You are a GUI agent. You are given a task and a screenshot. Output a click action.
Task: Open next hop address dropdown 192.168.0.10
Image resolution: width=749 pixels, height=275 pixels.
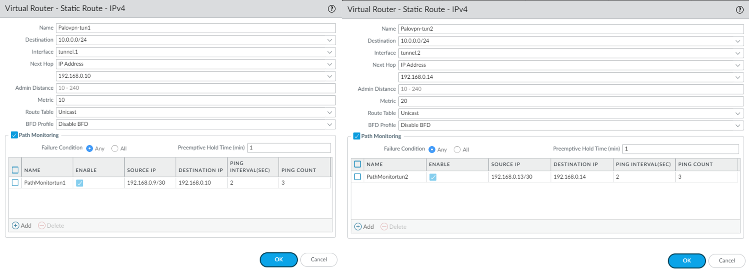tap(330, 76)
